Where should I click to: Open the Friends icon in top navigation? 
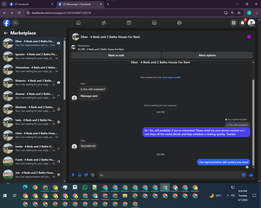coord(104,23)
